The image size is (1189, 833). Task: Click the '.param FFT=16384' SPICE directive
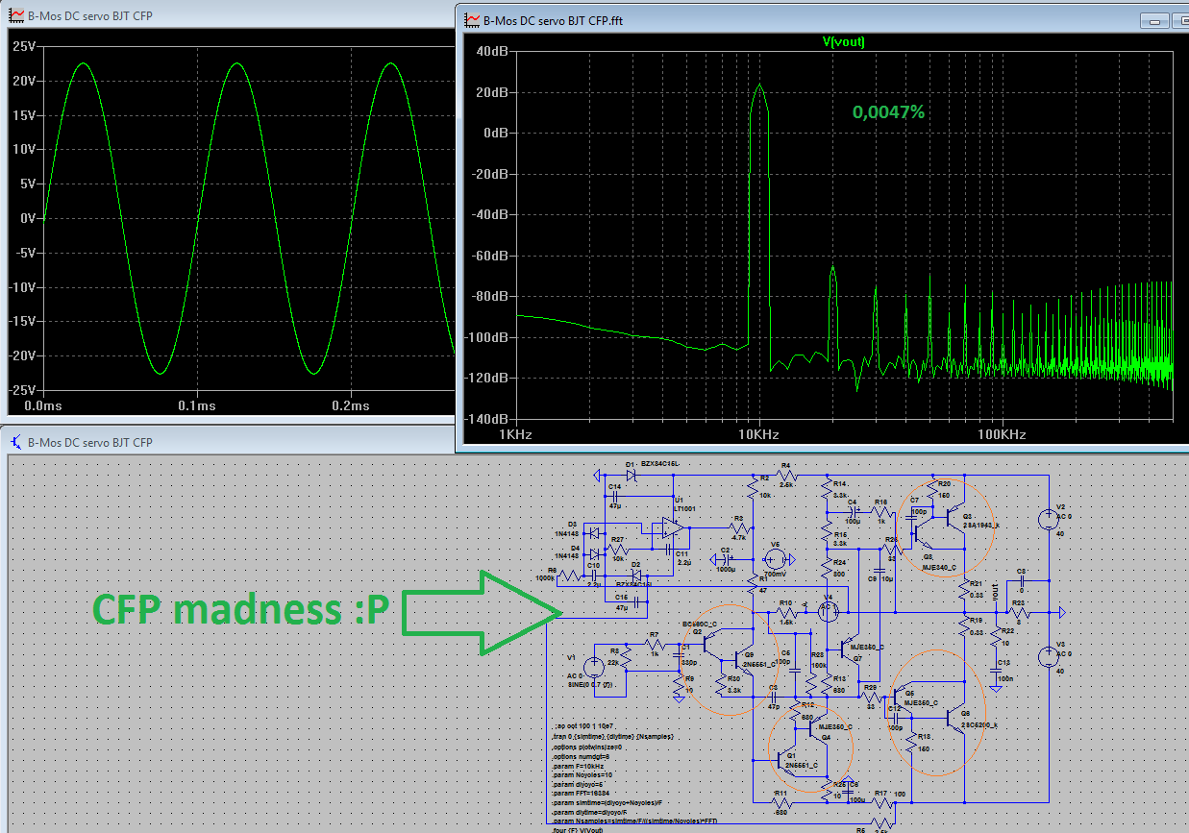[582, 793]
